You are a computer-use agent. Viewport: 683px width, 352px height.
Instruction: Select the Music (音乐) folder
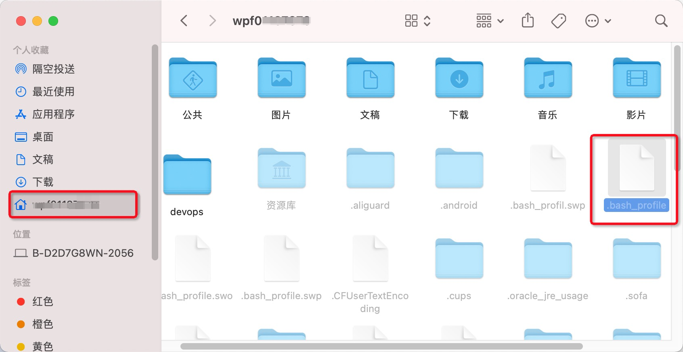548,78
